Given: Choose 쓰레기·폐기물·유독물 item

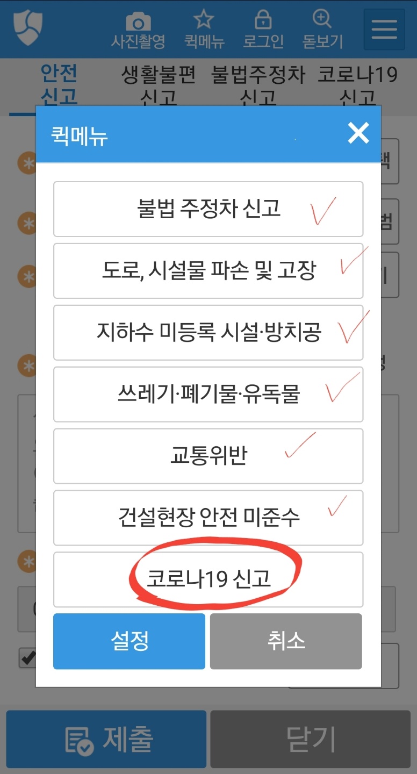Looking at the screenshot, I should tap(208, 395).
